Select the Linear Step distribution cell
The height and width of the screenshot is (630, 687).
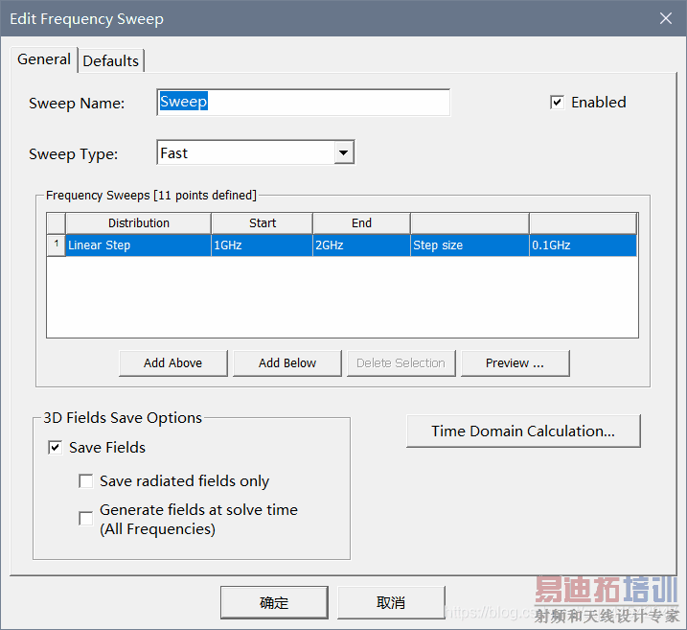(x=138, y=245)
